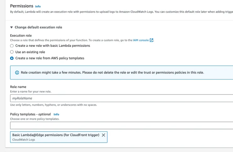Select Create a new role from AWS policy templates
The width and height of the screenshot is (233, 152).
[12, 58]
